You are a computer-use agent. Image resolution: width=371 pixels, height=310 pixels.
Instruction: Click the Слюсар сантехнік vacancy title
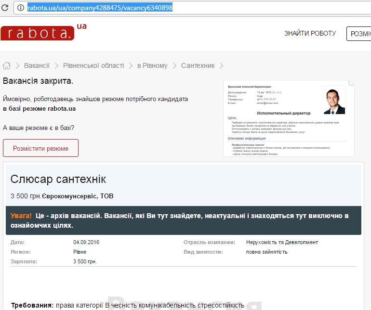(x=58, y=180)
